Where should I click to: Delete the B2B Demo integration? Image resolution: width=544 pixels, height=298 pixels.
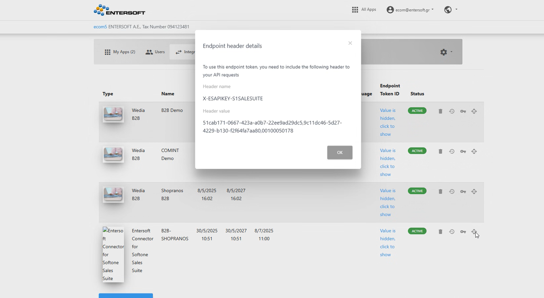pos(440,111)
